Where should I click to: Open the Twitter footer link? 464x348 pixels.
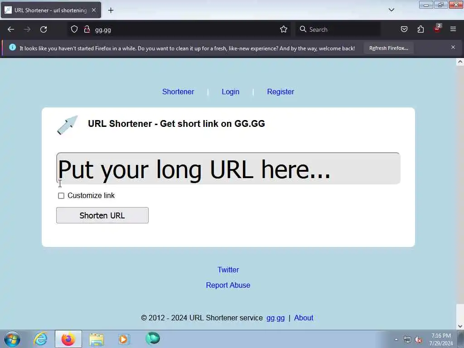tap(228, 270)
